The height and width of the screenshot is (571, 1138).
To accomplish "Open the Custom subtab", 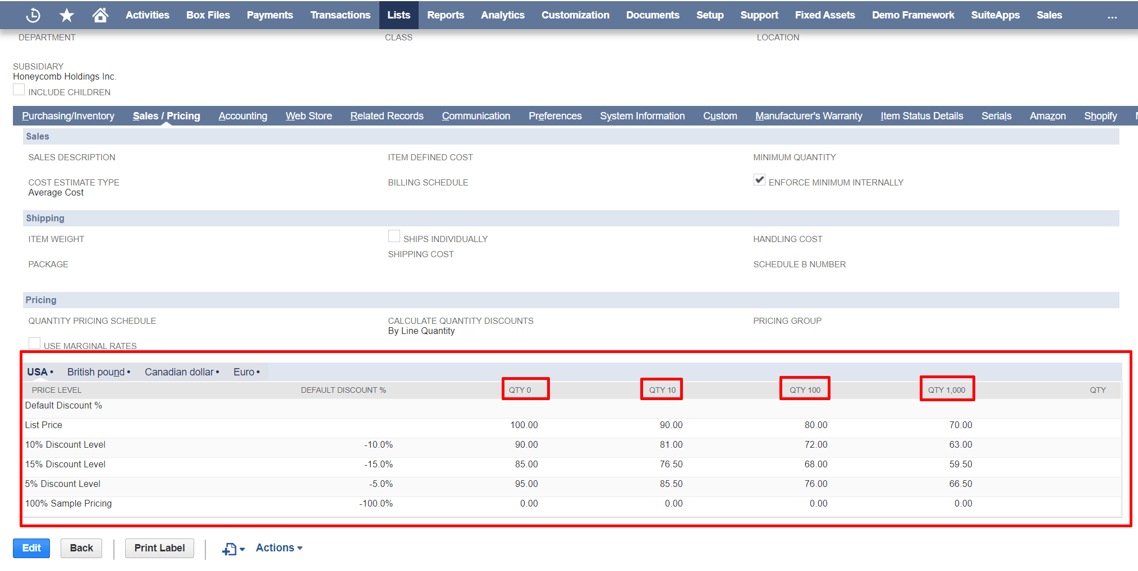I will point(720,116).
